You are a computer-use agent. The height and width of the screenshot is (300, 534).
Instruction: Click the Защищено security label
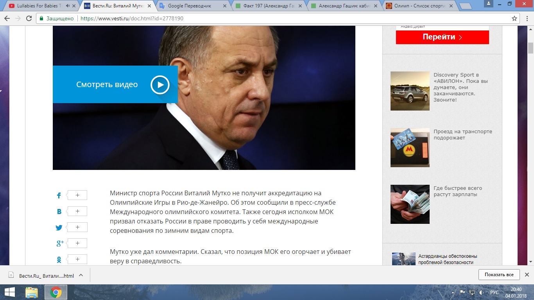pyautogui.click(x=60, y=18)
